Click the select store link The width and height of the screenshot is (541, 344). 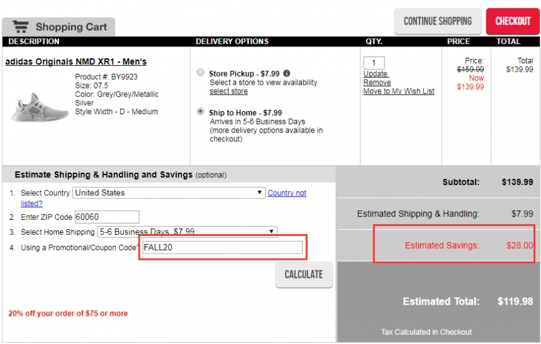click(x=229, y=91)
